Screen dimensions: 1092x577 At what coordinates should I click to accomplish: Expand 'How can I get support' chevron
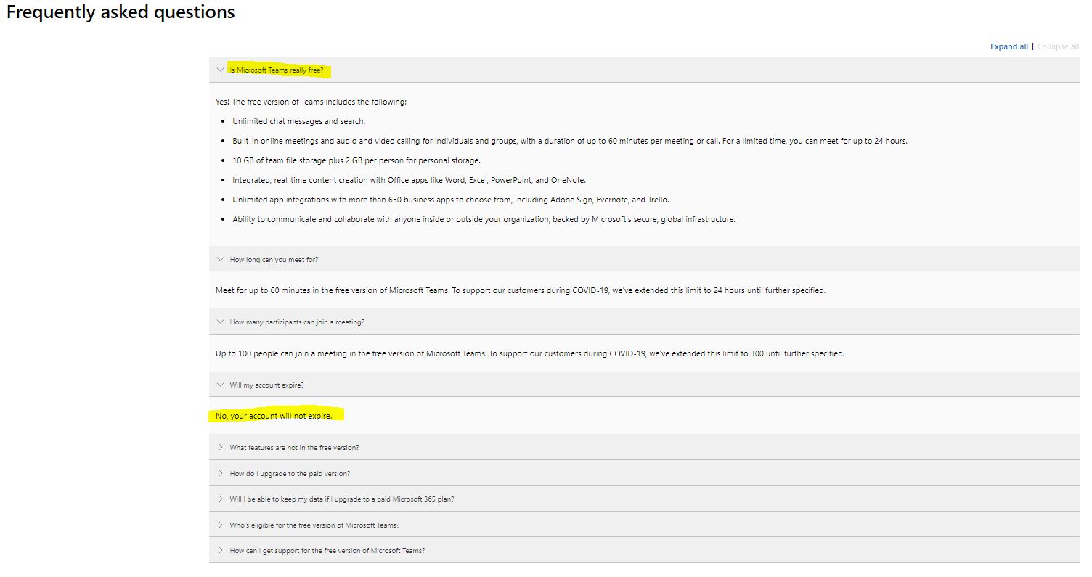pos(220,551)
